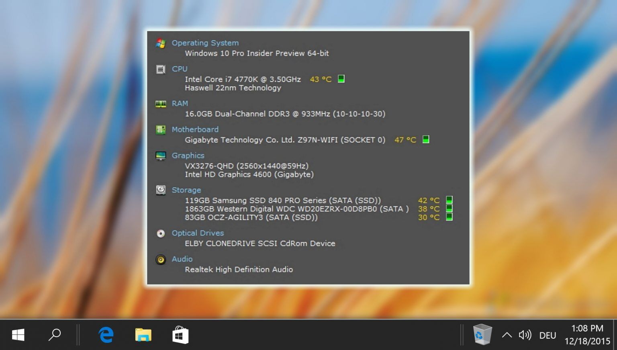
Task: Select the Audio speaker icon
Action: point(161,260)
